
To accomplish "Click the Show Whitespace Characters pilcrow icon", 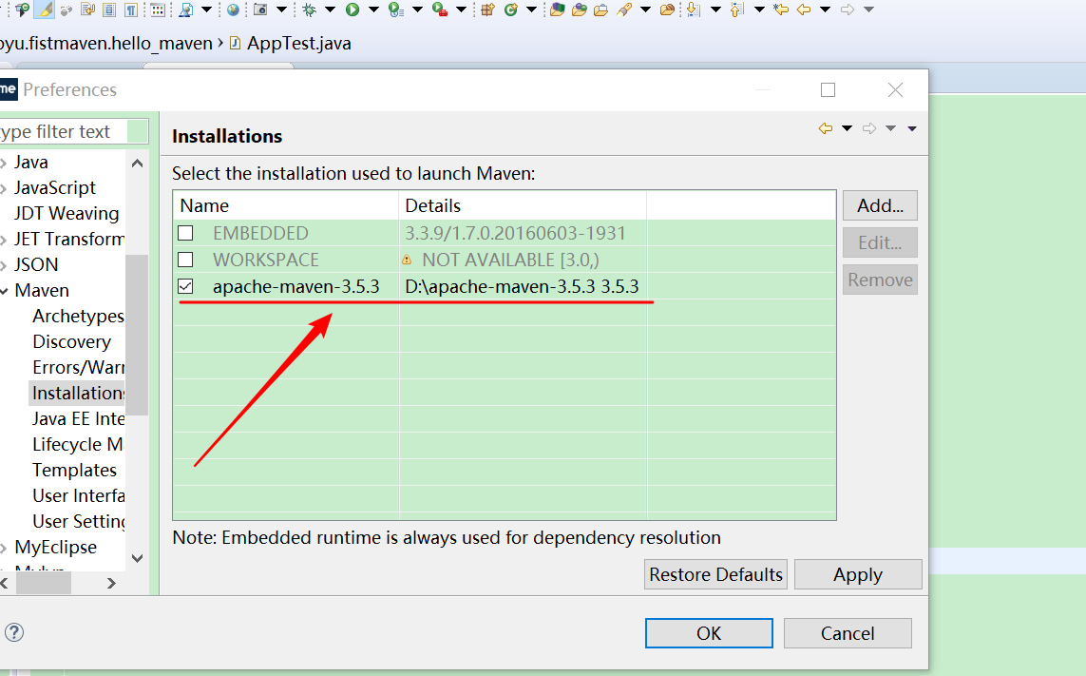I will [131, 10].
